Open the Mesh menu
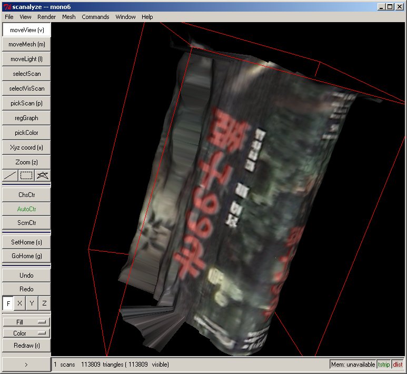The image size is (407, 374). [x=68, y=17]
